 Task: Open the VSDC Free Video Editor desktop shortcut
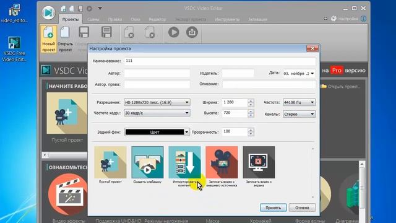(14, 50)
